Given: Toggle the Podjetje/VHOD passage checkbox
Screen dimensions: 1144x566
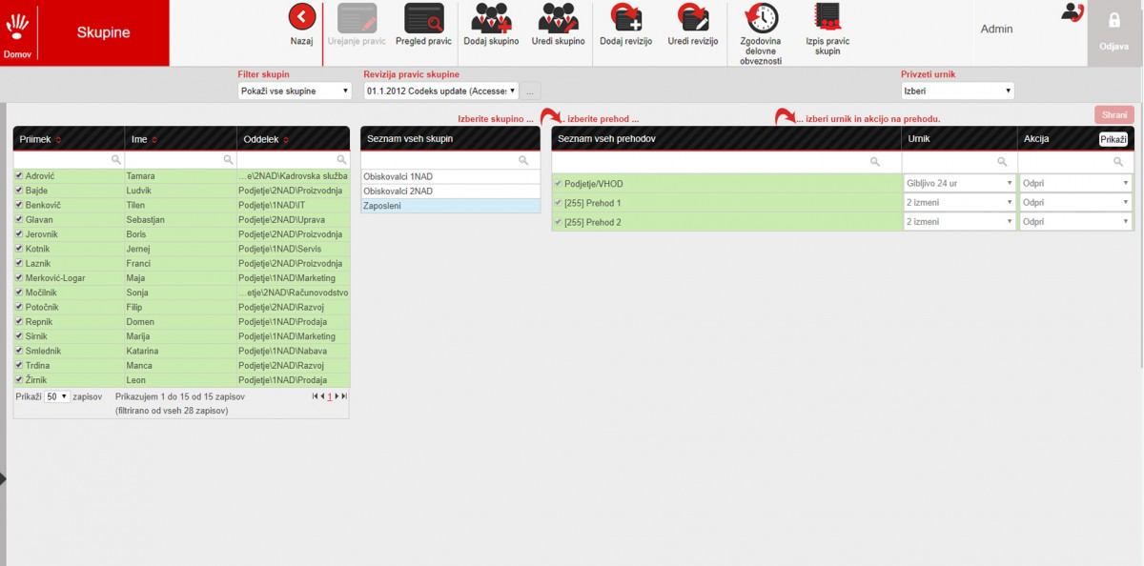Looking at the screenshot, I should pyautogui.click(x=558, y=183).
